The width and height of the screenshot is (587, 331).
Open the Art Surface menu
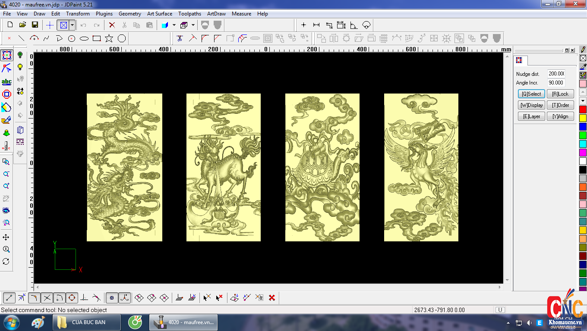pos(159,14)
